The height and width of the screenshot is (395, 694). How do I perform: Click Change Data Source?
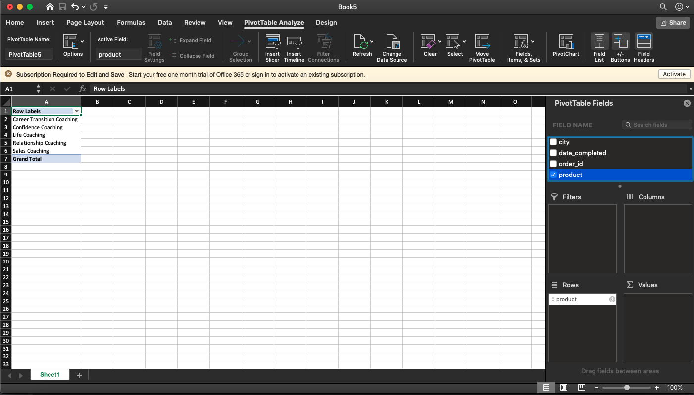pos(392,48)
